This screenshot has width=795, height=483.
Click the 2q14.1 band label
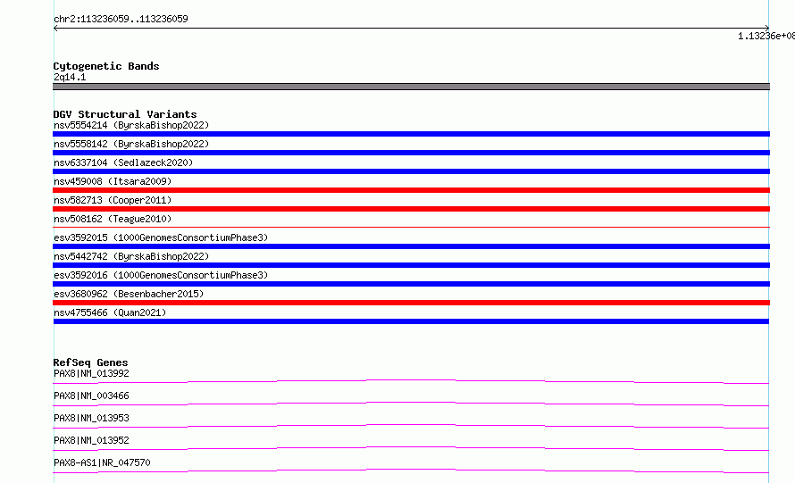point(70,77)
